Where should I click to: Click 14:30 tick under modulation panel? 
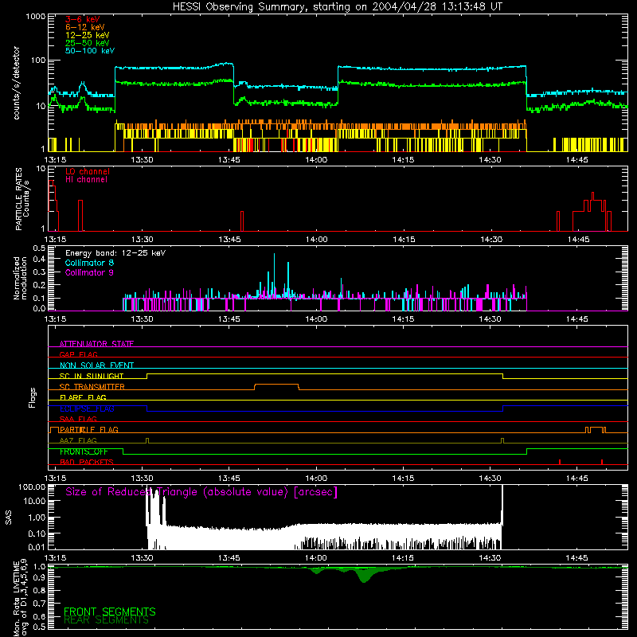point(490,319)
